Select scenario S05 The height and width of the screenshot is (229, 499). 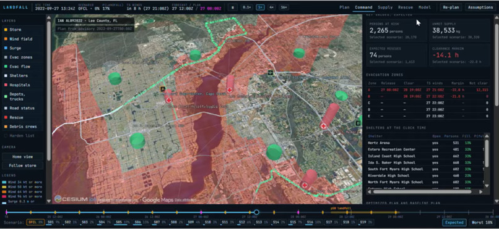[123, 223]
